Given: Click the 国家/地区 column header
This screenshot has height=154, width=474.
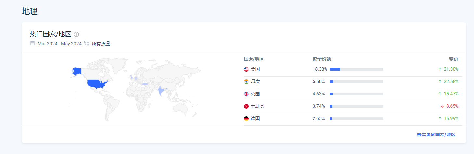Looking at the screenshot, I should [x=253, y=59].
